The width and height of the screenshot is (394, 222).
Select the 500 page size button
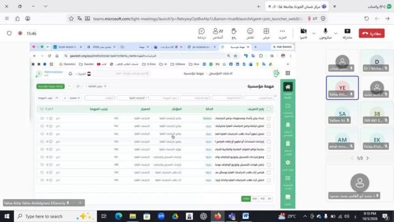click(255, 199)
